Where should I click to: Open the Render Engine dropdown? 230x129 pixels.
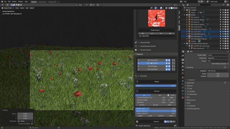218,55
